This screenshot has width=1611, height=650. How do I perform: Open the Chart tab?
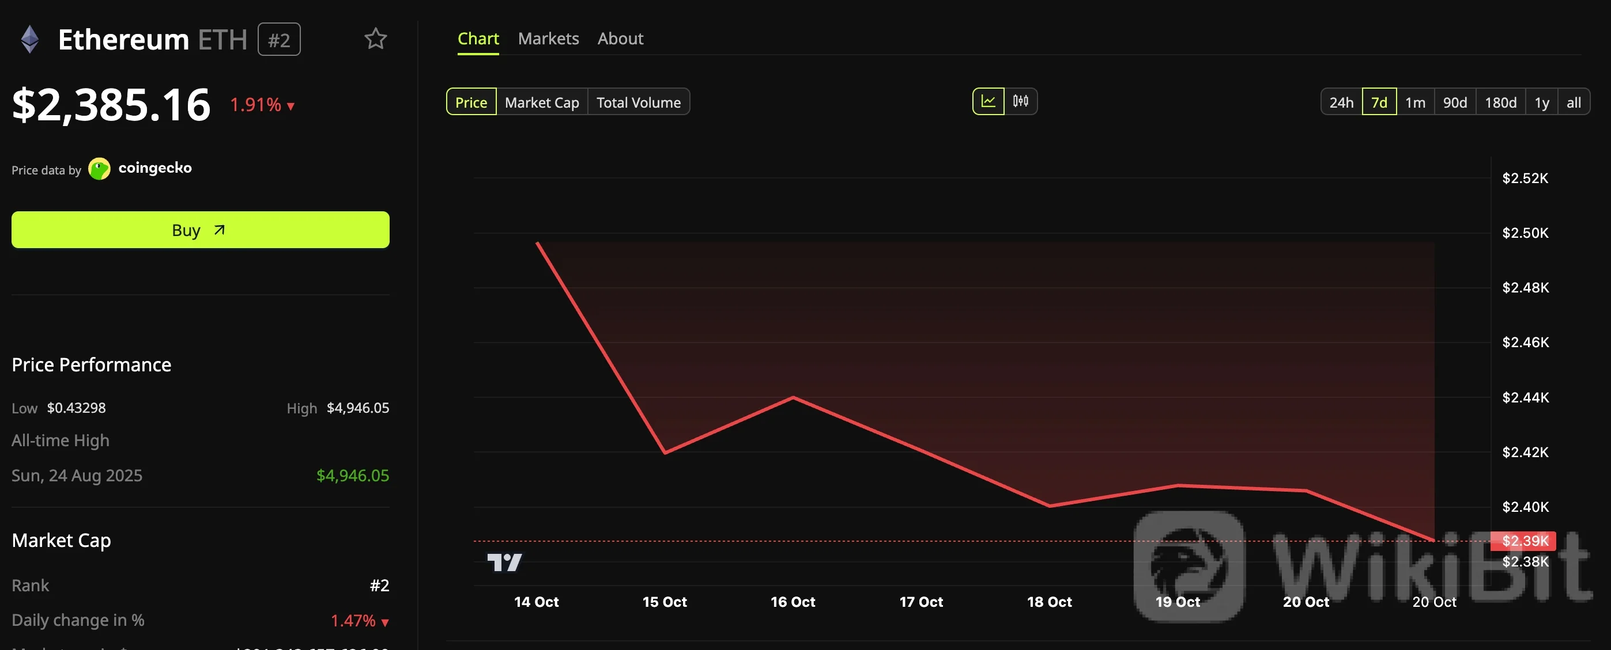(x=478, y=39)
